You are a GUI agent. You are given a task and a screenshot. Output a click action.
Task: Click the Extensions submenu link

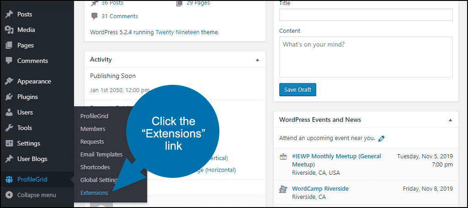tap(94, 193)
